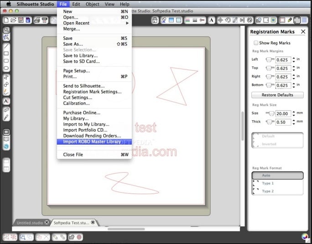Choose Cut Settings... menu item
The width and height of the screenshot is (312, 244).
click(x=94, y=97)
